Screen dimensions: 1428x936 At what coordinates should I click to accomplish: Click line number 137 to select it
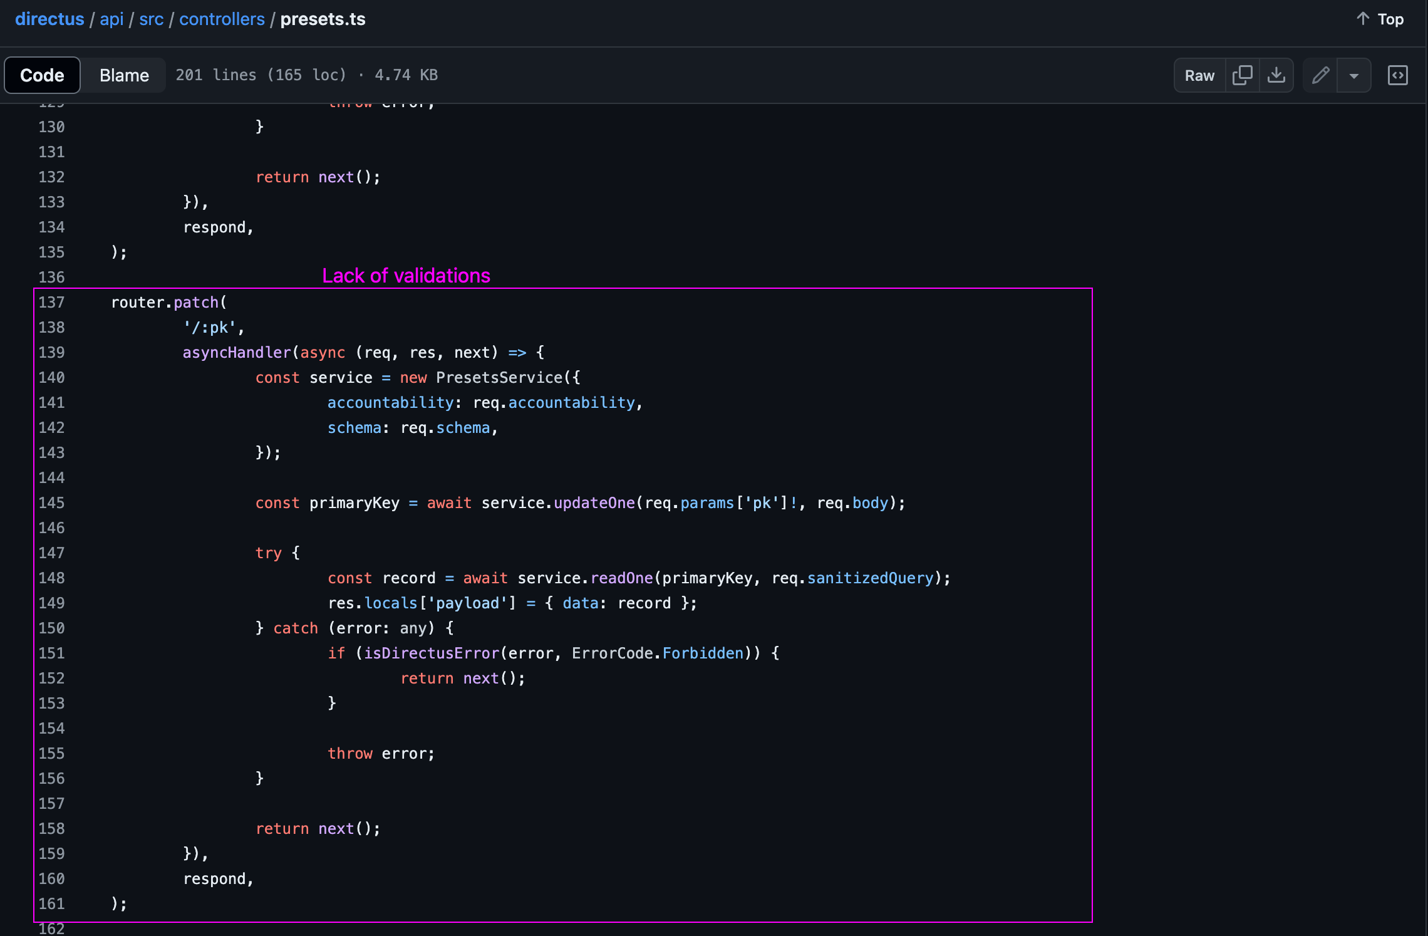pos(52,302)
